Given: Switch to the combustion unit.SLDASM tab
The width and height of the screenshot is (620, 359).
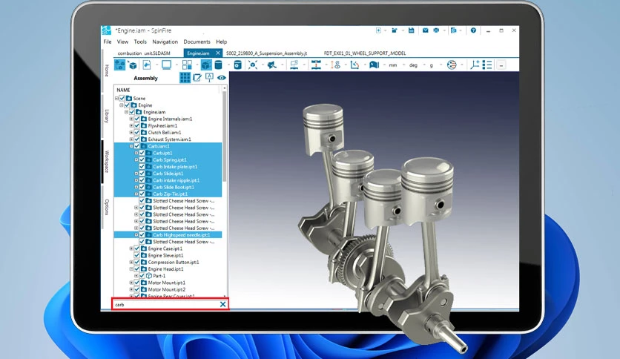Looking at the screenshot, I should tap(144, 53).
